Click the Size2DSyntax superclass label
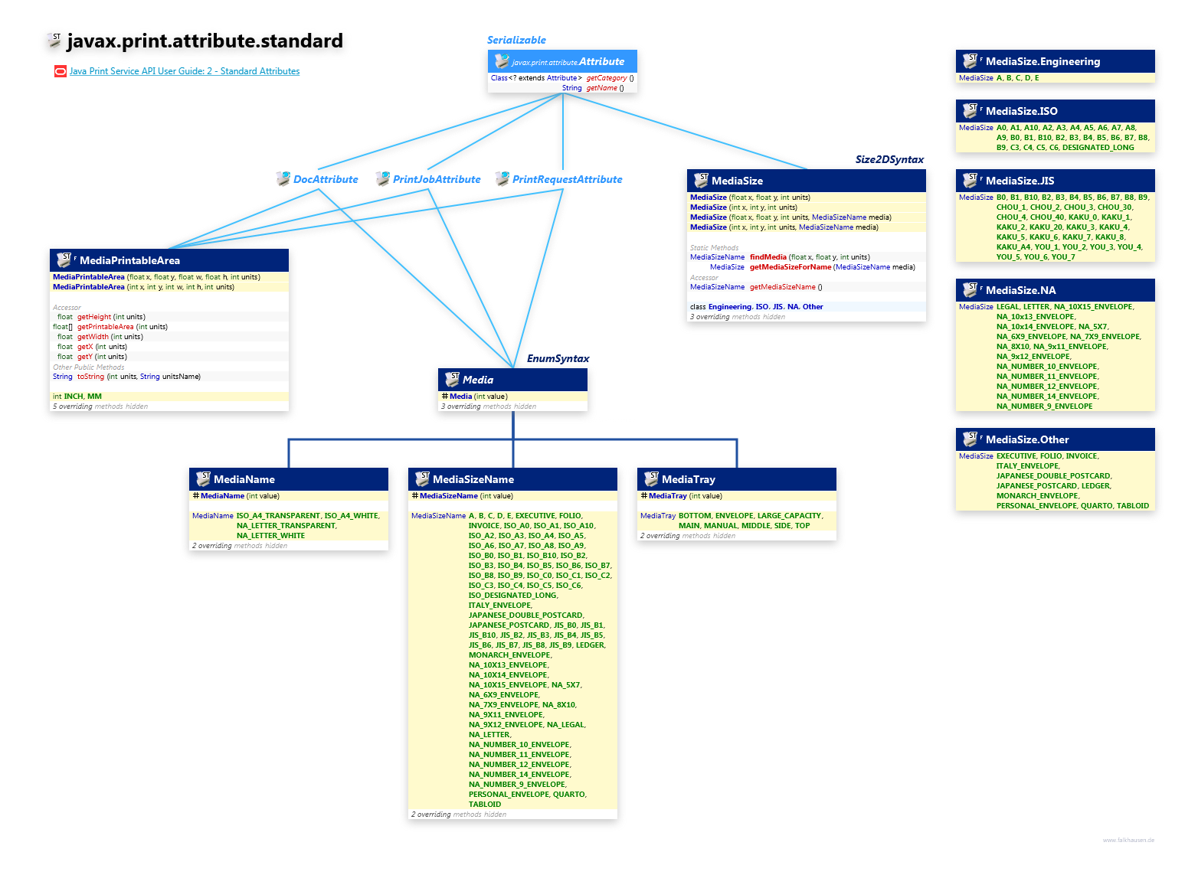The image size is (1198, 875). (889, 159)
